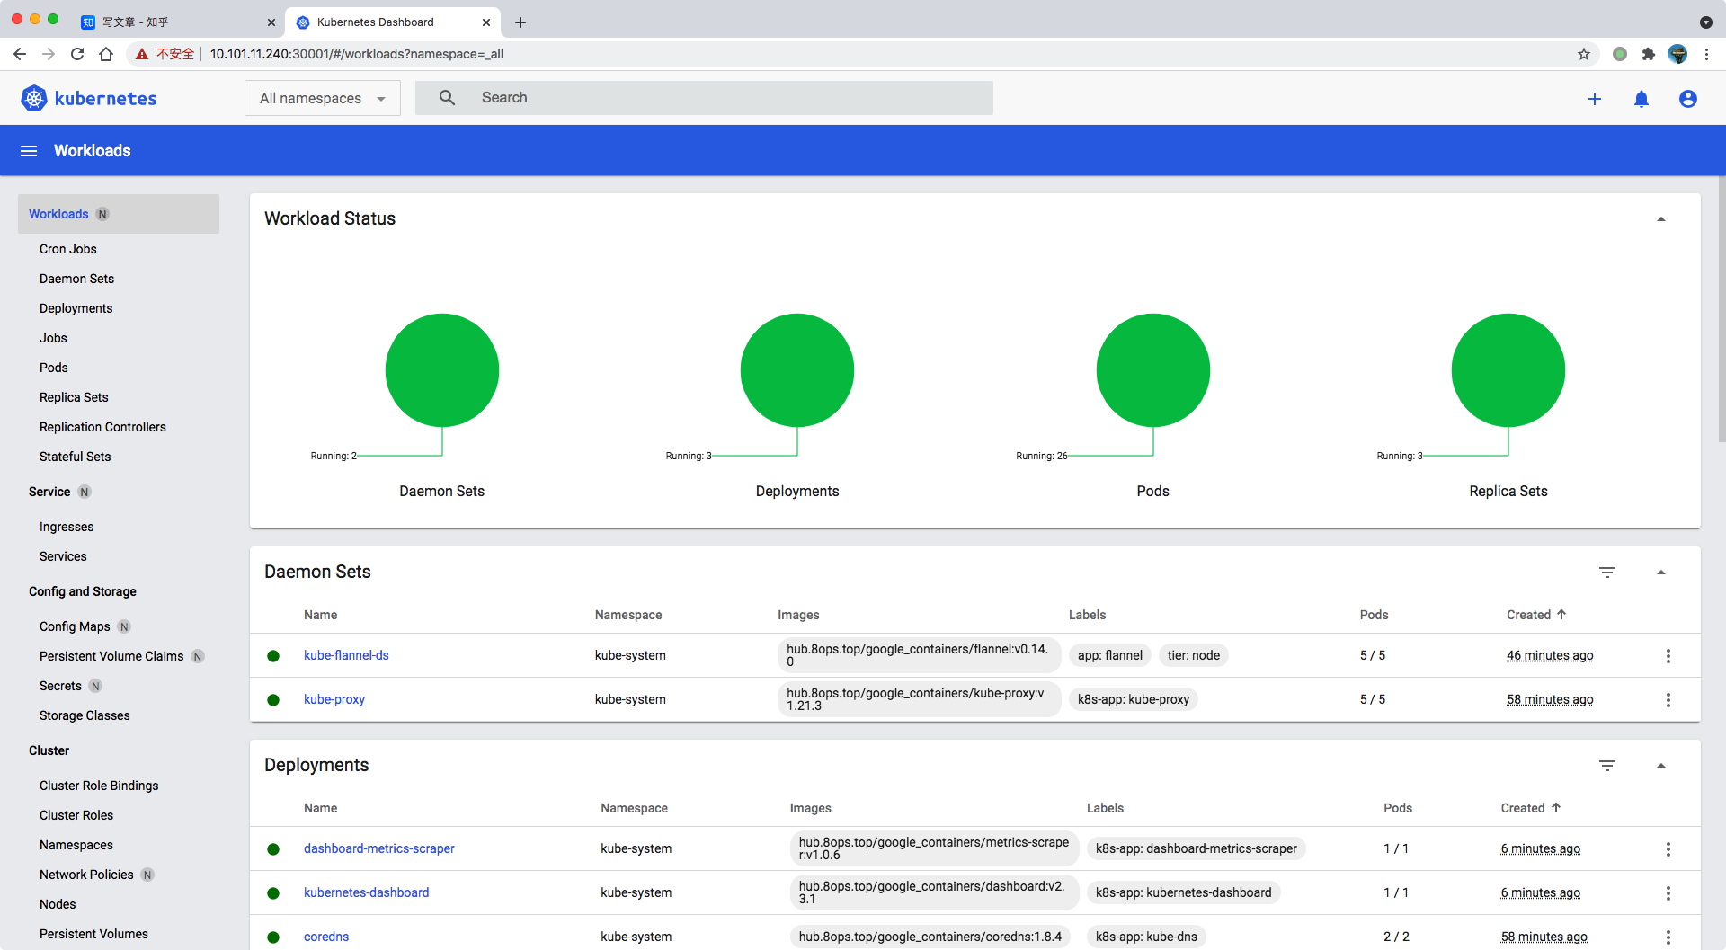Open Cluster Role Bindings in sidebar
This screenshot has height=950, width=1726.
99,786
